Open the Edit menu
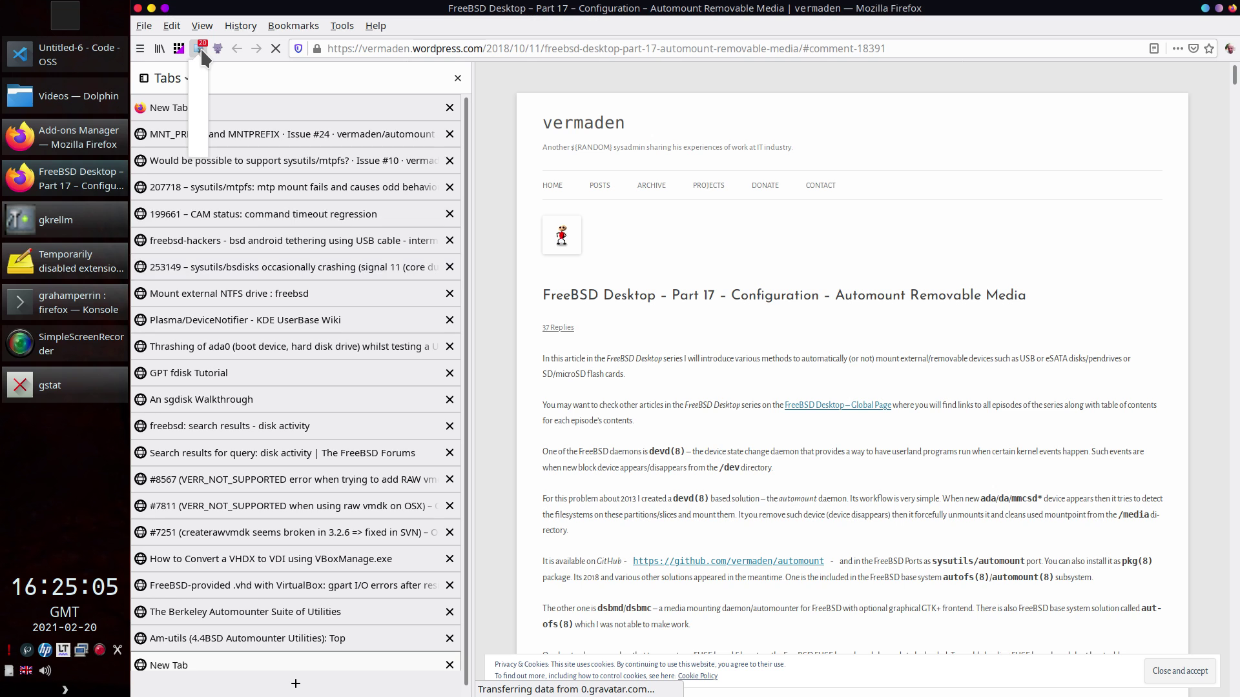The width and height of the screenshot is (1240, 697). pyautogui.click(x=172, y=26)
